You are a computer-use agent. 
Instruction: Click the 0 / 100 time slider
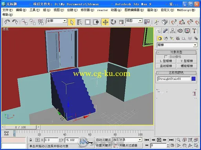pos(20,127)
